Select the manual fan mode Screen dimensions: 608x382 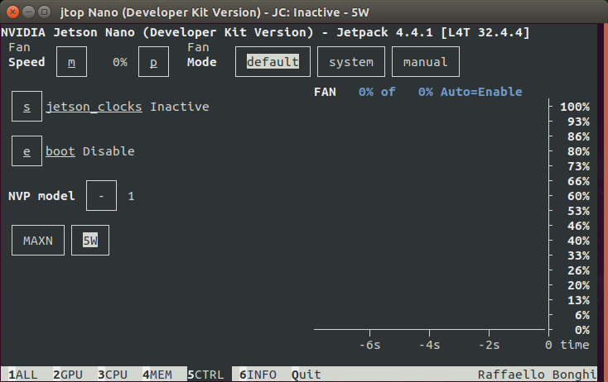tap(426, 62)
